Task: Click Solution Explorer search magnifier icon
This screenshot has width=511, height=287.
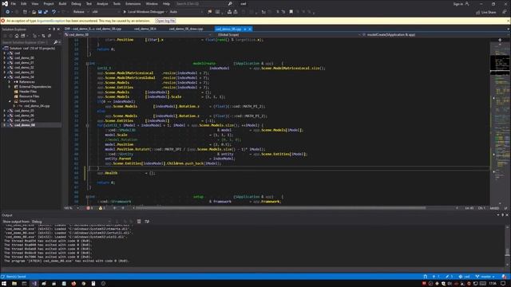Action: tap(55, 42)
